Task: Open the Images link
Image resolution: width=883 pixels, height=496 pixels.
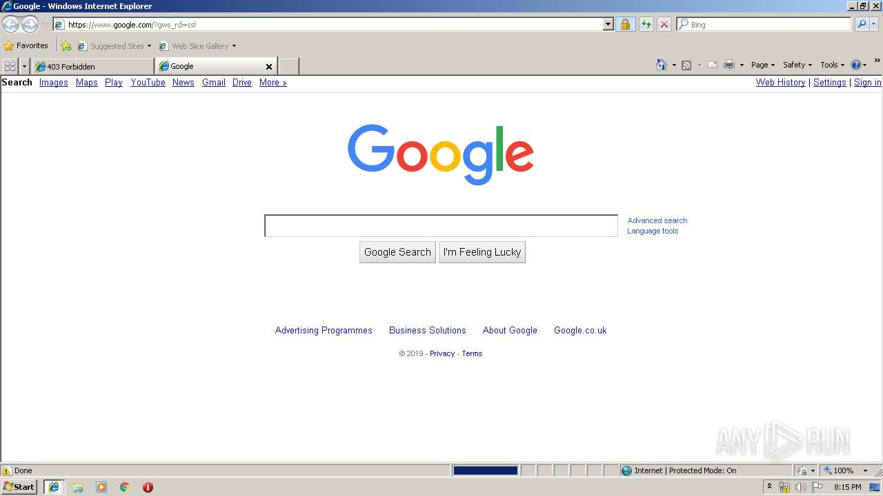Action: click(53, 82)
